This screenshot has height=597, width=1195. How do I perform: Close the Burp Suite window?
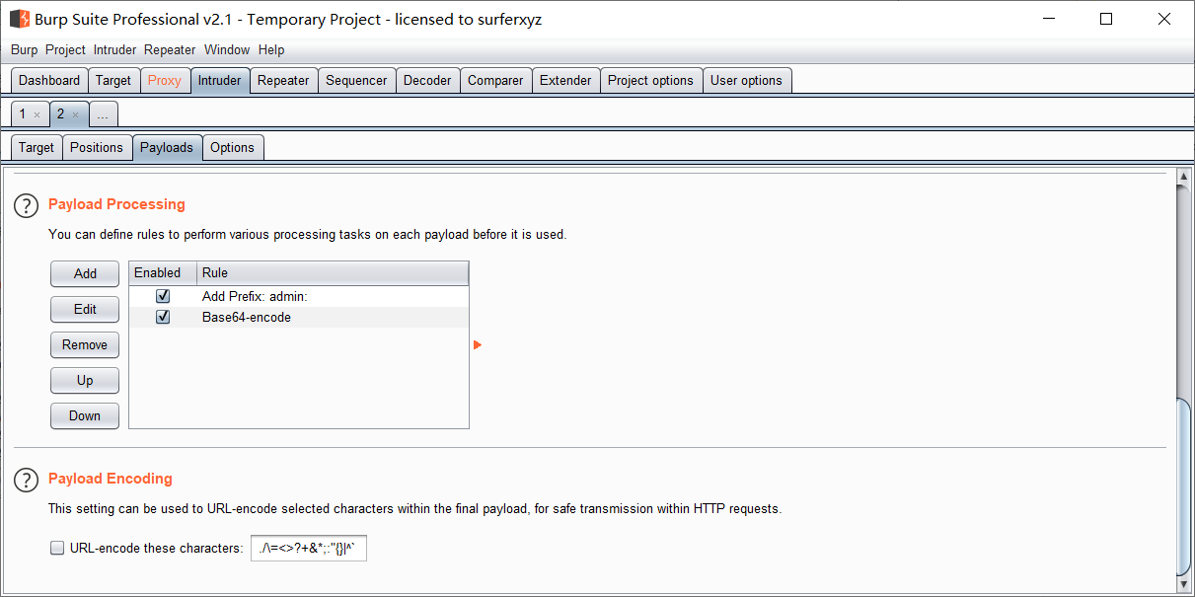(x=1163, y=19)
